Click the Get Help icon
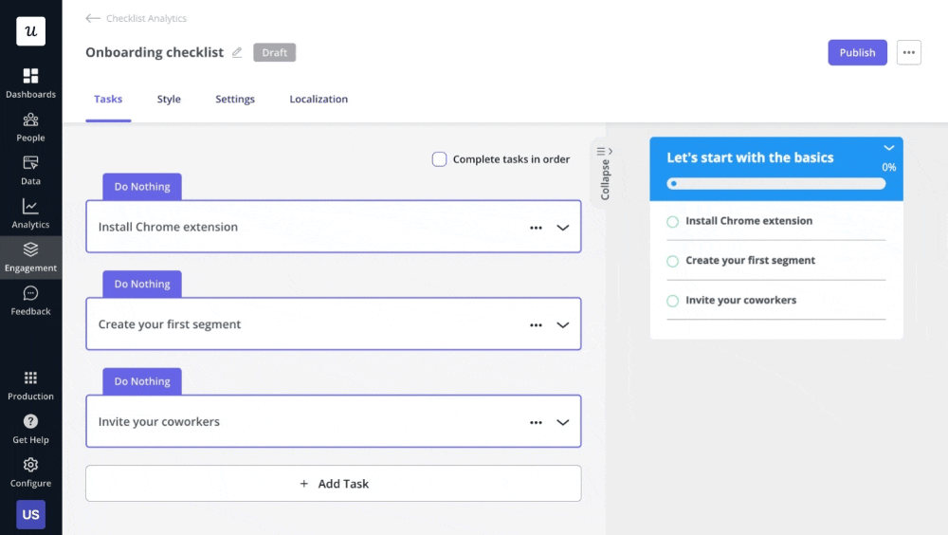The image size is (948, 535). click(30, 422)
